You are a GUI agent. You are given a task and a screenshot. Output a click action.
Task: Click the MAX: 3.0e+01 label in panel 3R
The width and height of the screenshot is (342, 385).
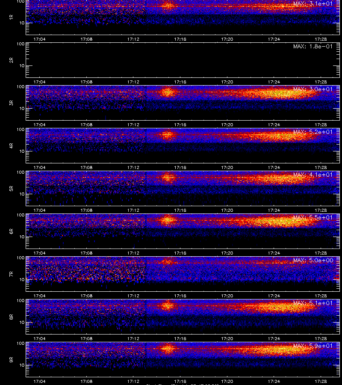pos(313,89)
